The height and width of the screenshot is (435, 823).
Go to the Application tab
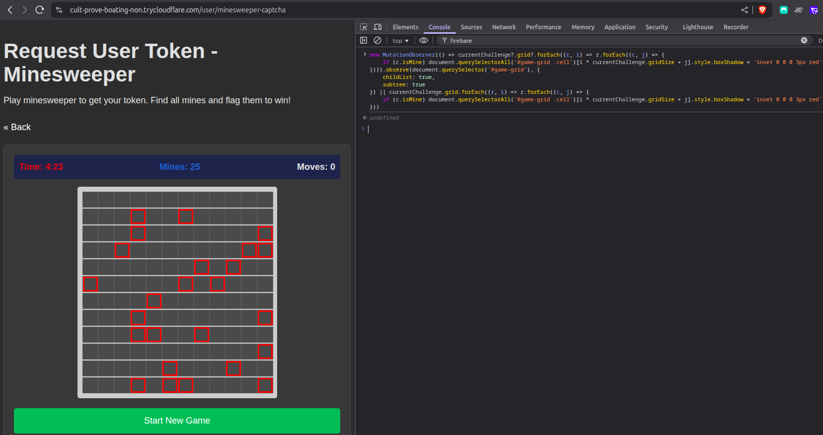click(x=620, y=27)
